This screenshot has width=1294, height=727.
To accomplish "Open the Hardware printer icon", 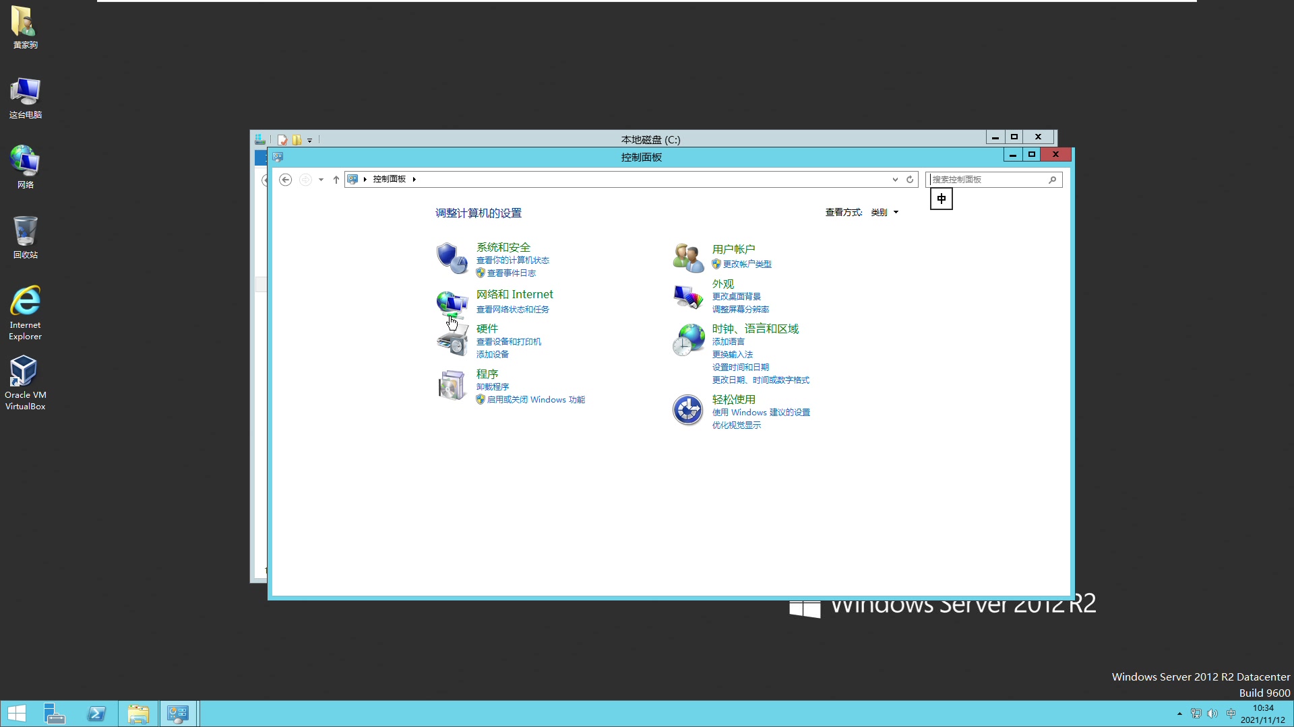I will click(x=452, y=341).
